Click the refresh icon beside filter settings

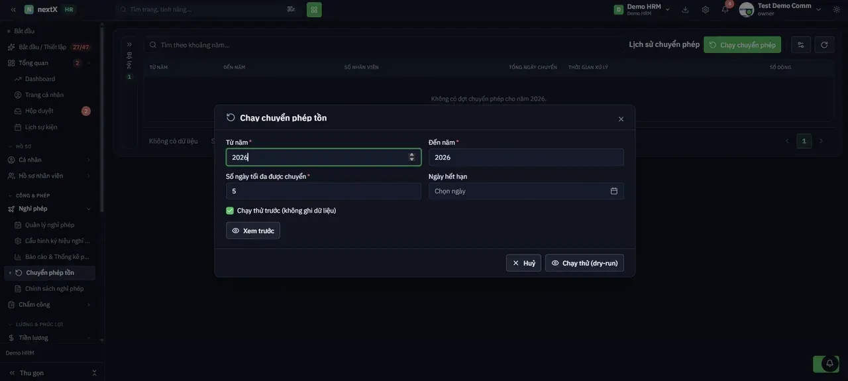824,45
